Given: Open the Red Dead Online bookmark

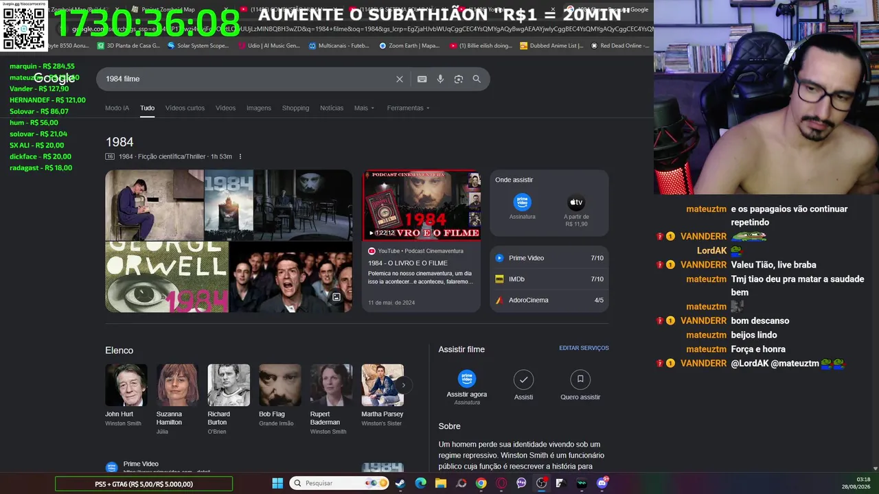Looking at the screenshot, I should coord(621,46).
